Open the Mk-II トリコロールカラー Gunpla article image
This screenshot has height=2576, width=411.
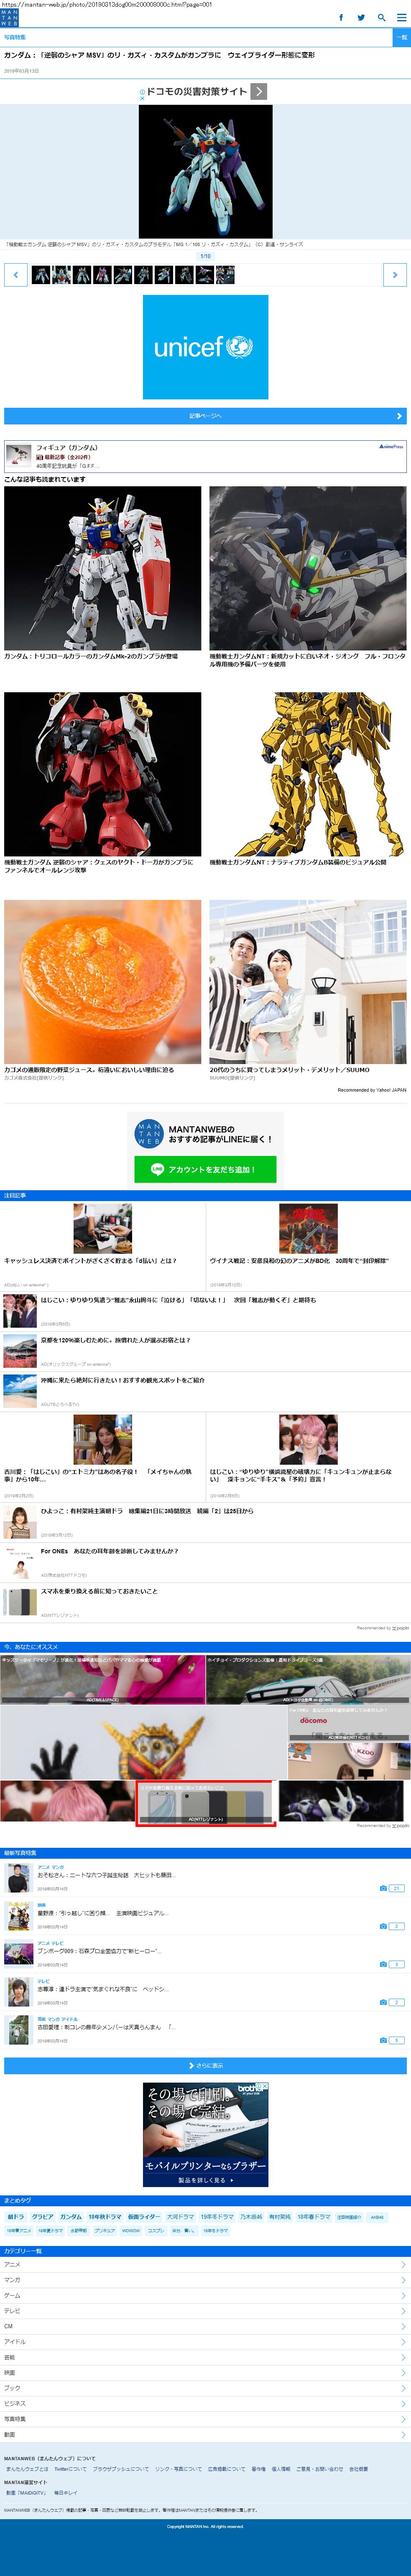click(102, 568)
